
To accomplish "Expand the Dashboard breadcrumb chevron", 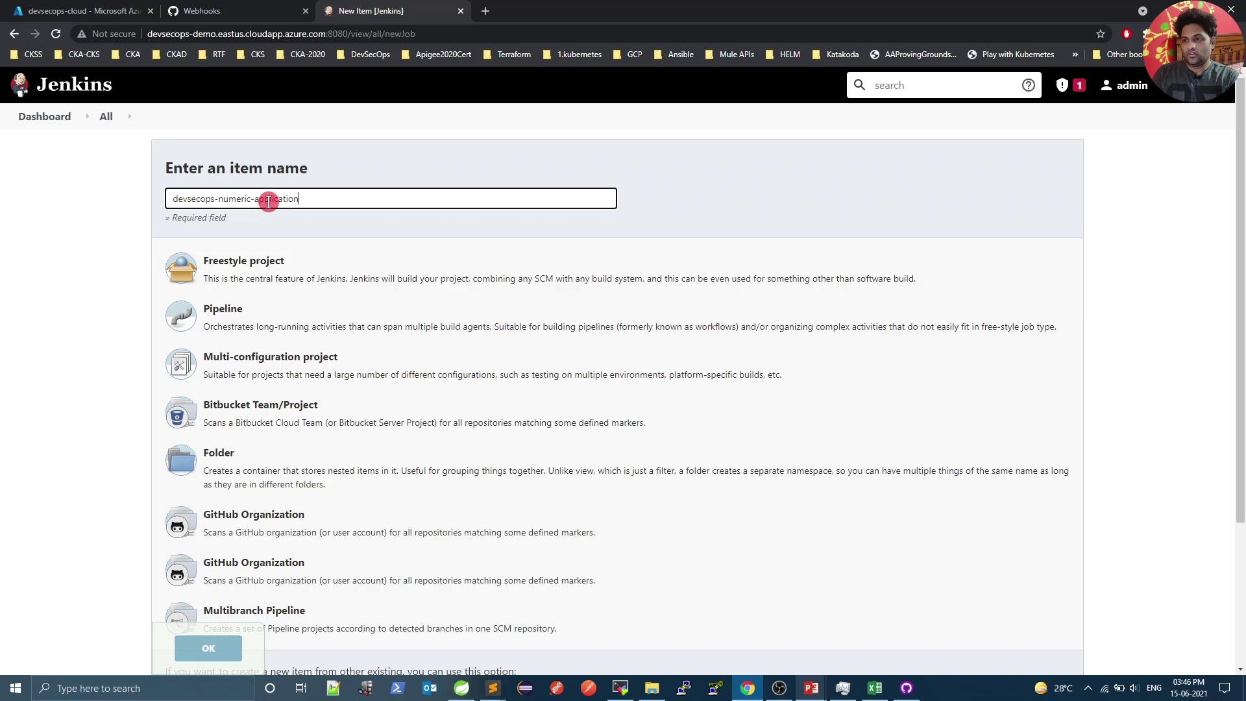I will [x=87, y=117].
